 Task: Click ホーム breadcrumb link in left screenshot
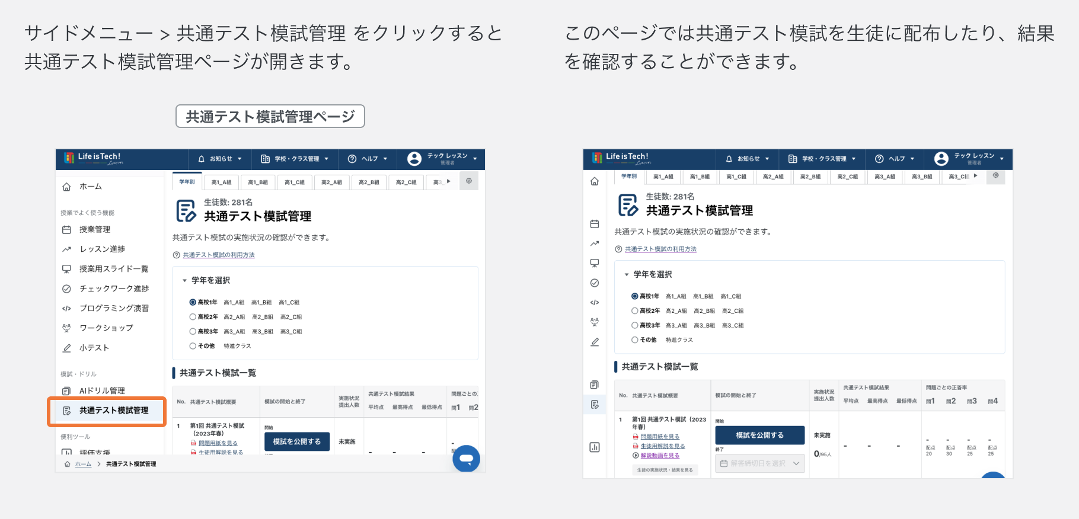tap(83, 464)
